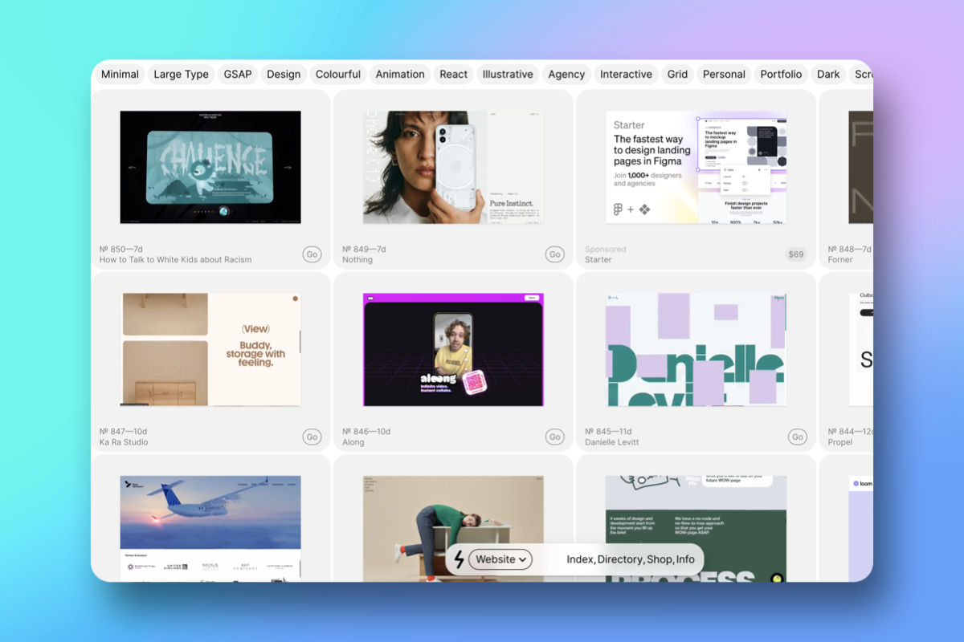Apply the Dark tag filter

(x=828, y=74)
